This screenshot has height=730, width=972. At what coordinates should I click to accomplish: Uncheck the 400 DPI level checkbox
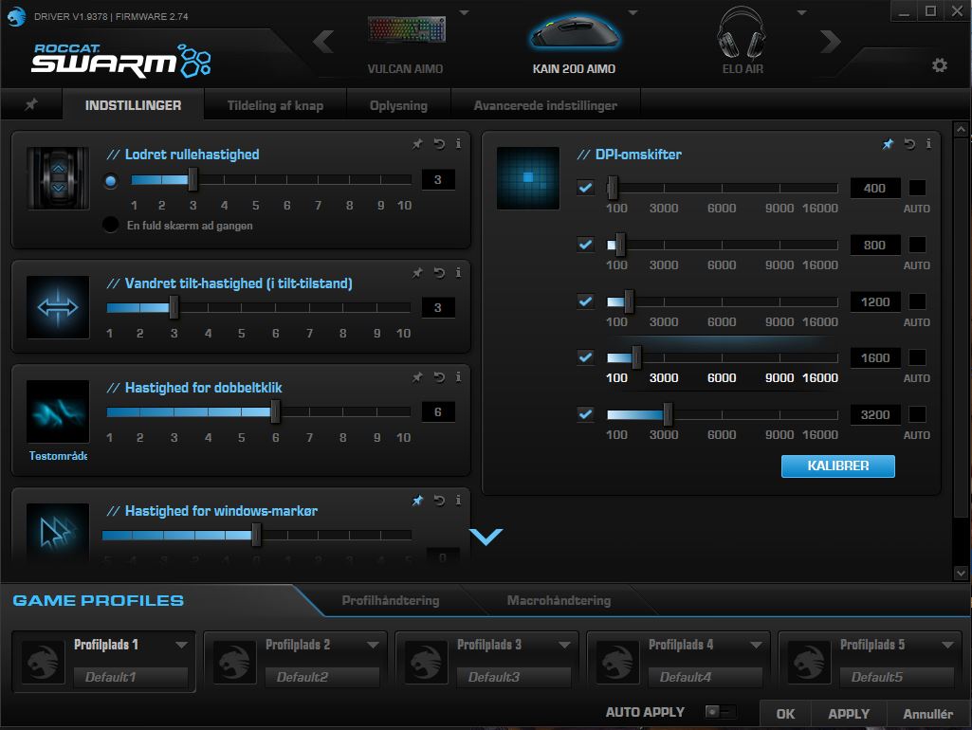[x=585, y=187]
